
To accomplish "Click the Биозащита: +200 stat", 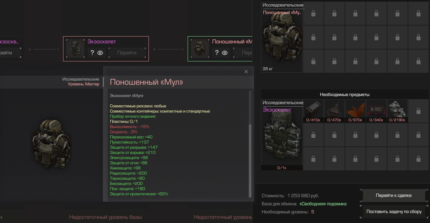I will tap(126, 184).
